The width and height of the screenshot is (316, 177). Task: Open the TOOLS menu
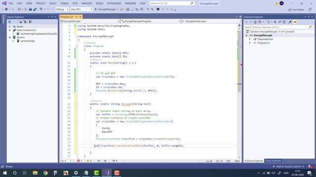click(99, 3)
